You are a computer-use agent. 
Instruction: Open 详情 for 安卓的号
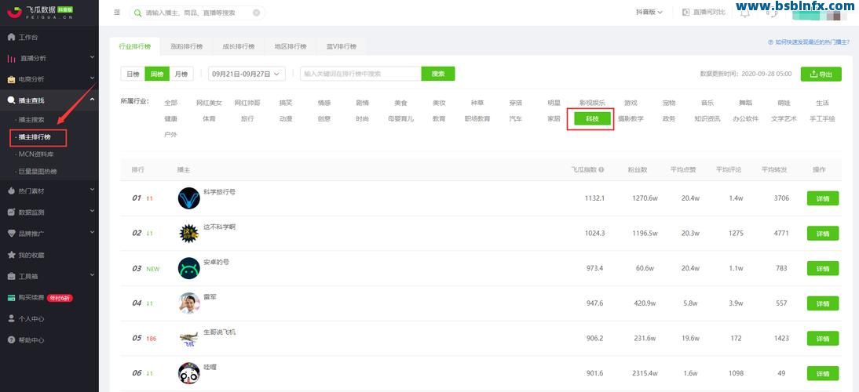(x=823, y=268)
